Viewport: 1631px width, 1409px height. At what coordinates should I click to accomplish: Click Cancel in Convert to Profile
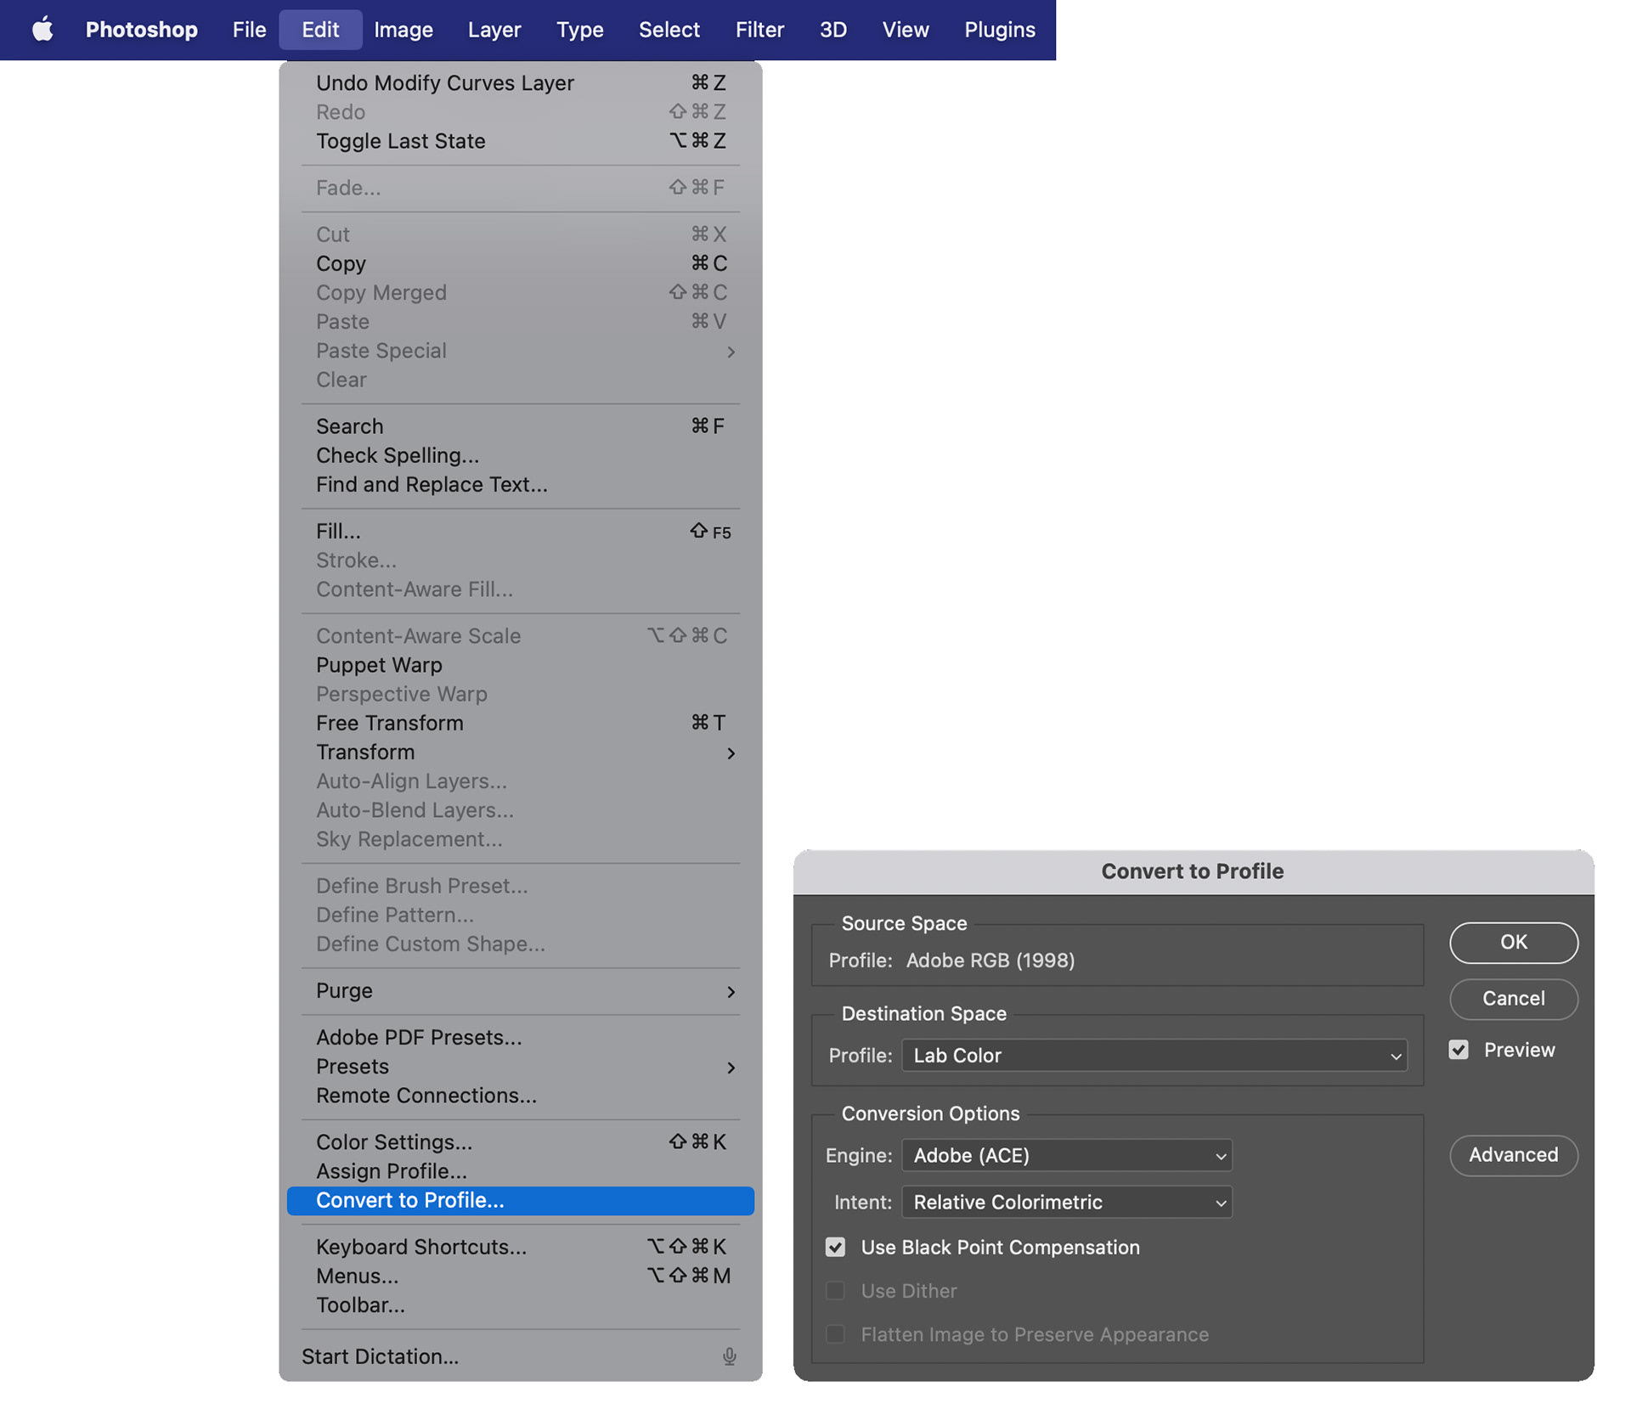click(1513, 999)
